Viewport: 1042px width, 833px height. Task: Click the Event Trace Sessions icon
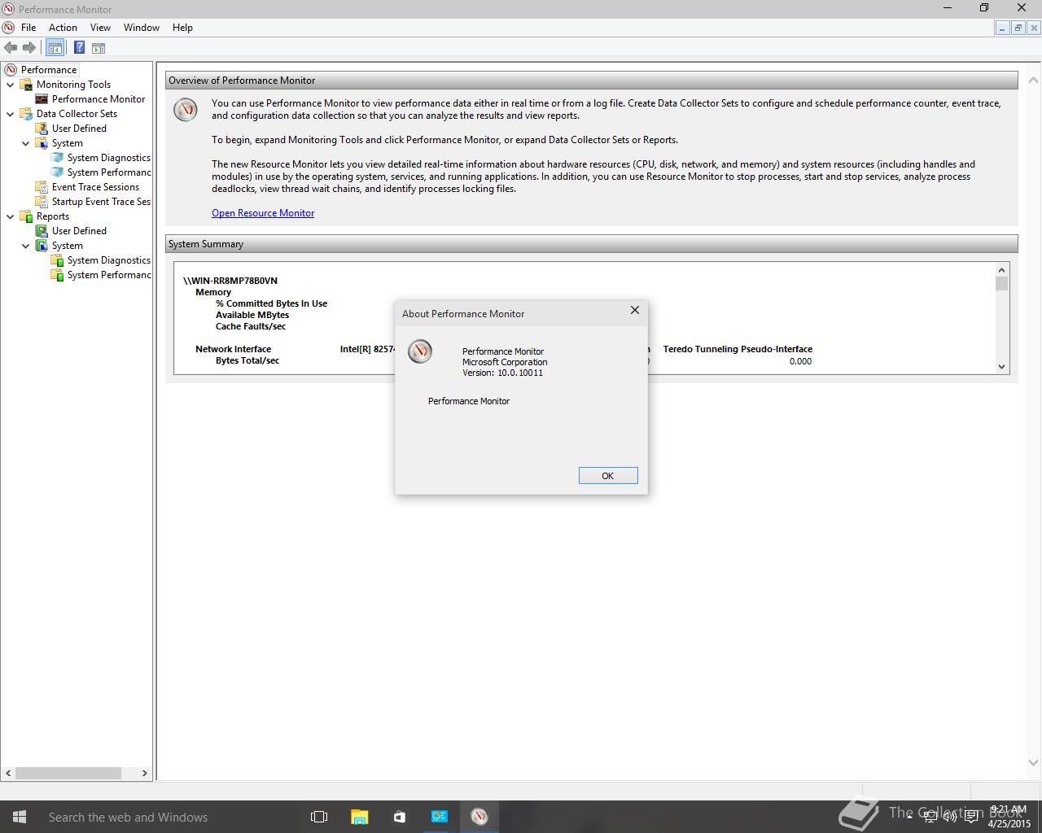point(42,187)
